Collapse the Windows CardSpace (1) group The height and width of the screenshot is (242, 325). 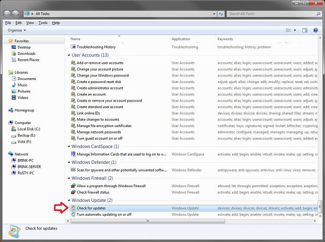coord(69,146)
